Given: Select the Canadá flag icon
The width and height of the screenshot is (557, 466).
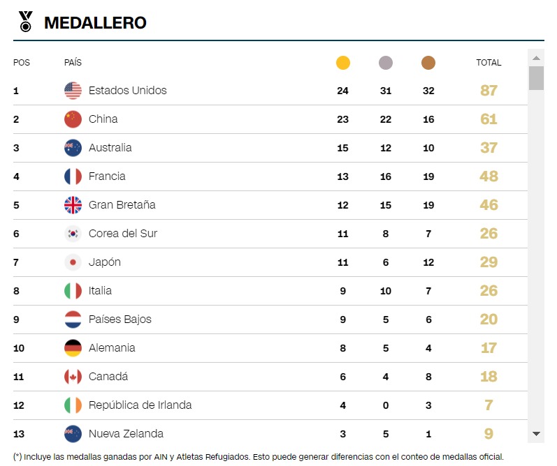Looking at the screenshot, I should [x=73, y=377].
